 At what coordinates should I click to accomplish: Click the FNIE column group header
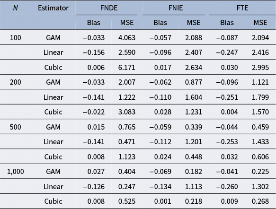click(x=176, y=8)
